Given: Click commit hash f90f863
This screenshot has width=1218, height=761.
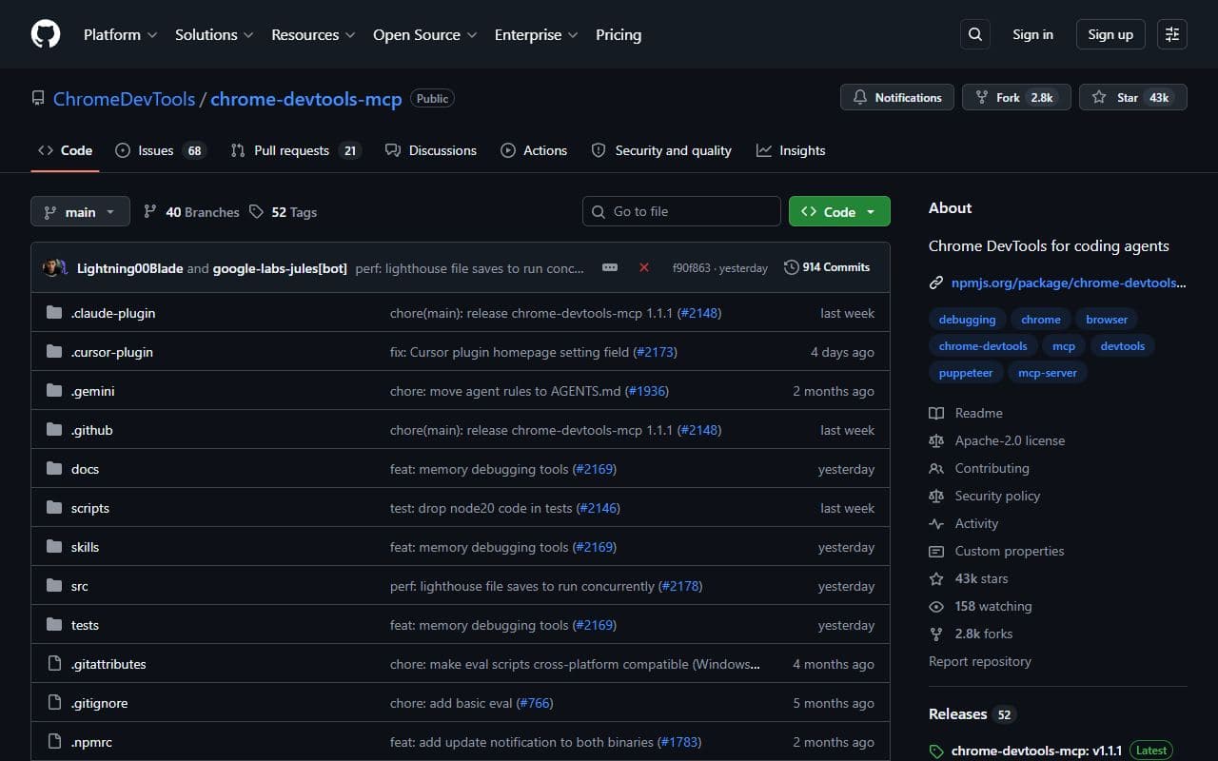Looking at the screenshot, I should click(691, 268).
